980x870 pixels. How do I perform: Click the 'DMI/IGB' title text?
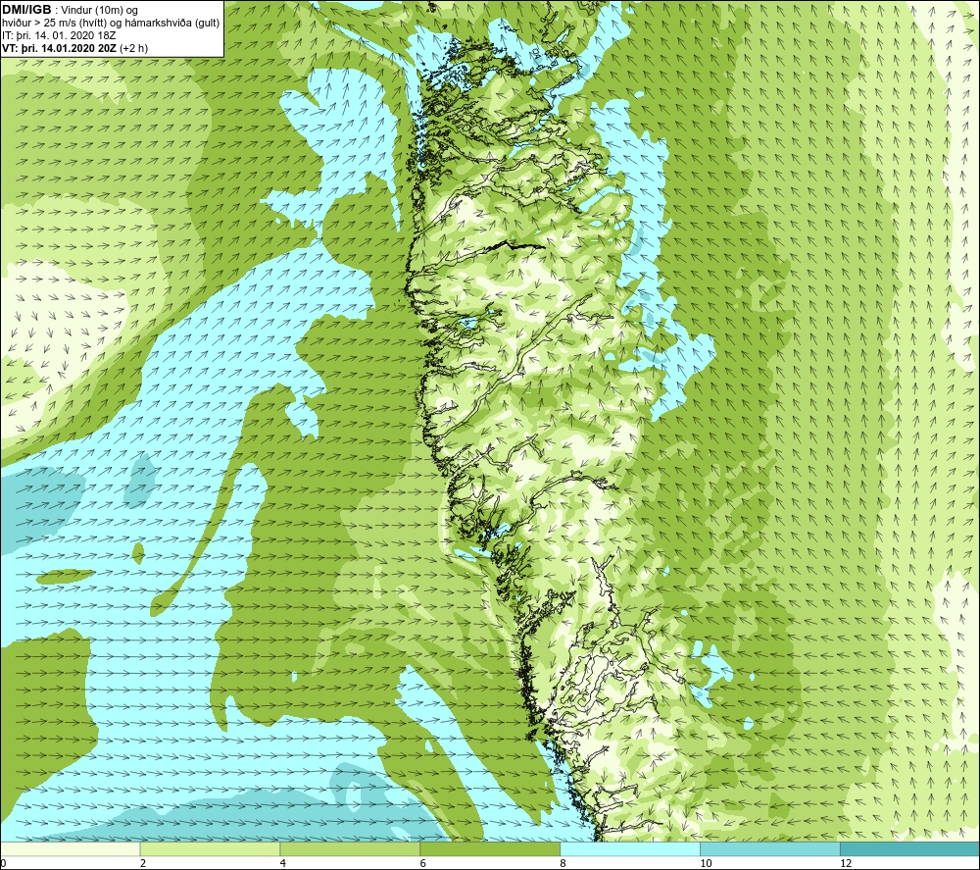click(x=26, y=10)
